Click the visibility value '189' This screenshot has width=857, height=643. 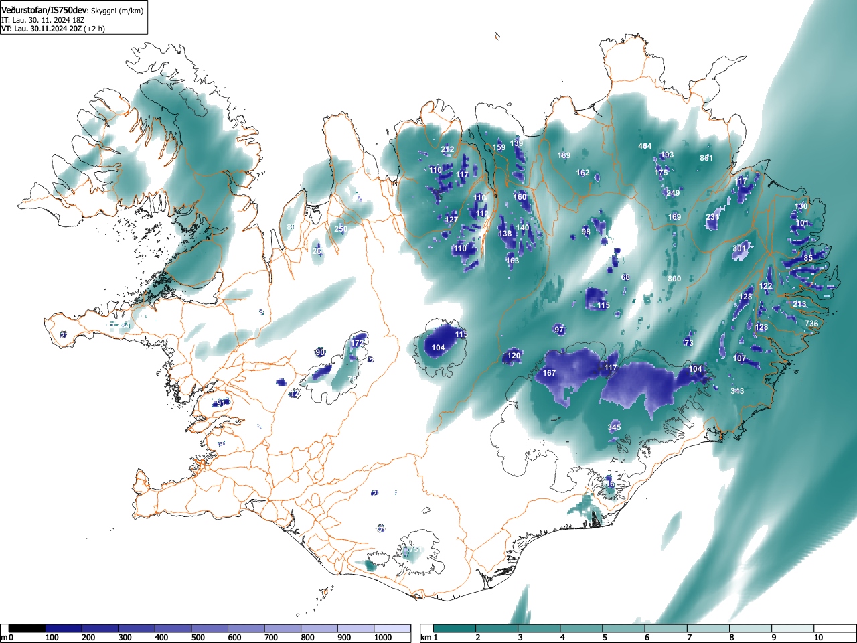tap(564, 156)
